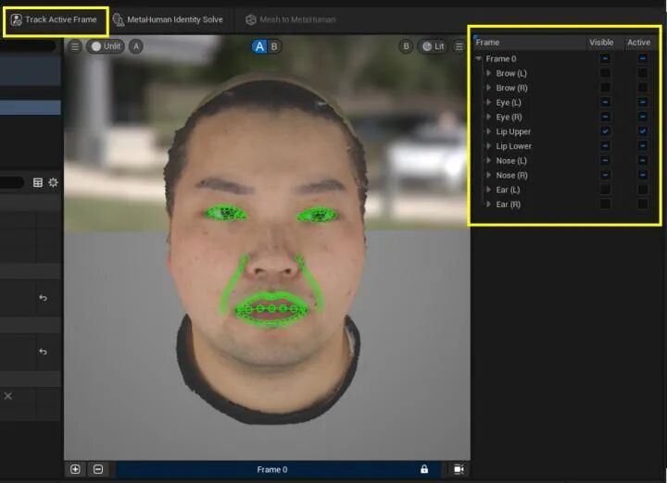667x483 pixels.
Task: Toggle the Unlit view mode for view A
Action: click(x=106, y=46)
